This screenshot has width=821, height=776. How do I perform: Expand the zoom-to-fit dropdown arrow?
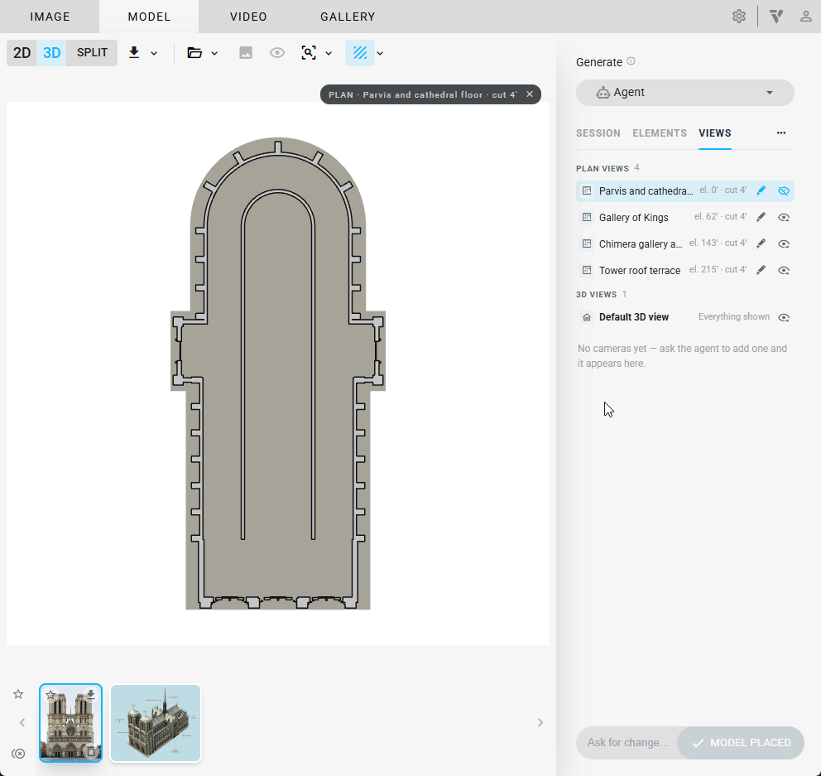[x=329, y=53]
